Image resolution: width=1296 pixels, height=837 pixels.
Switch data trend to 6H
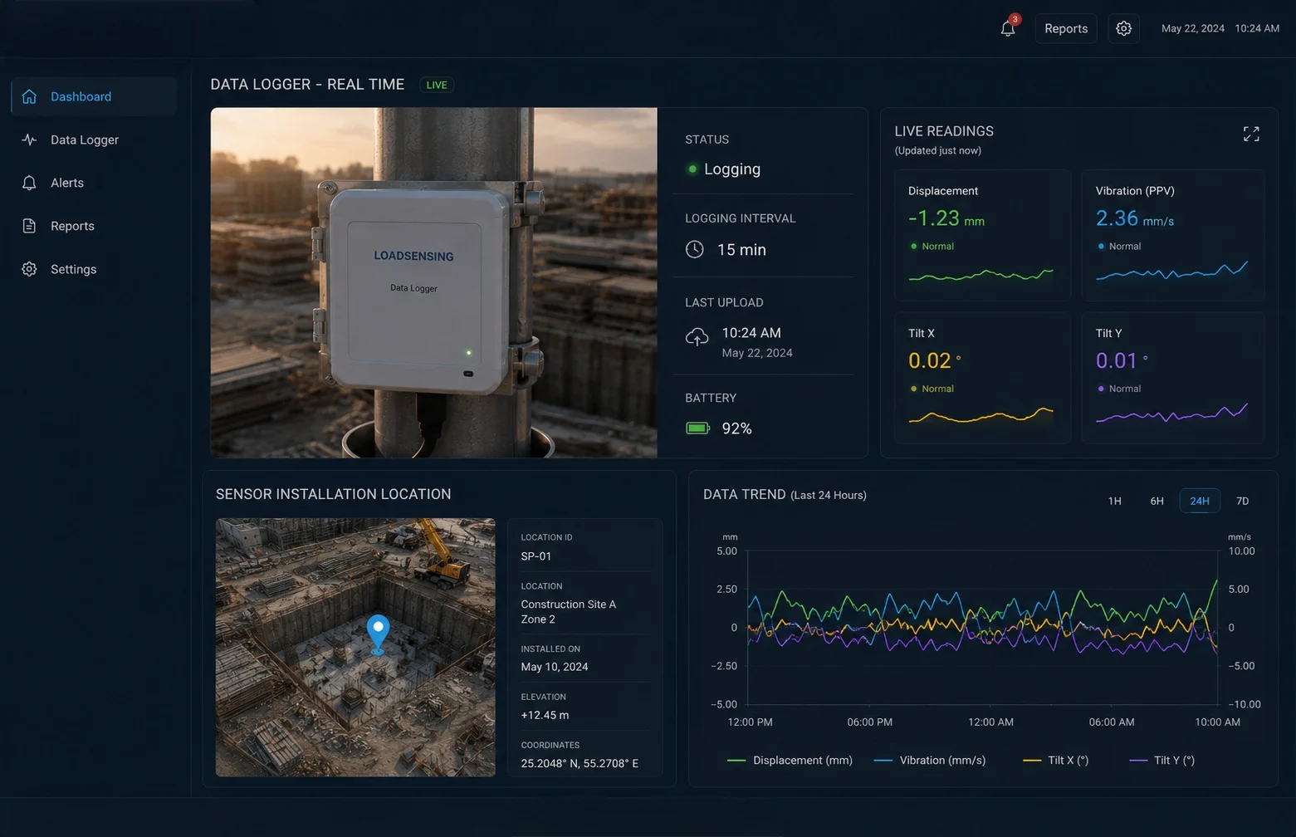click(1157, 501)
